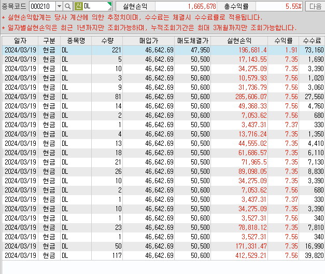
Task: Click the profit cell 412,529.21
Action: coord(239,255)
